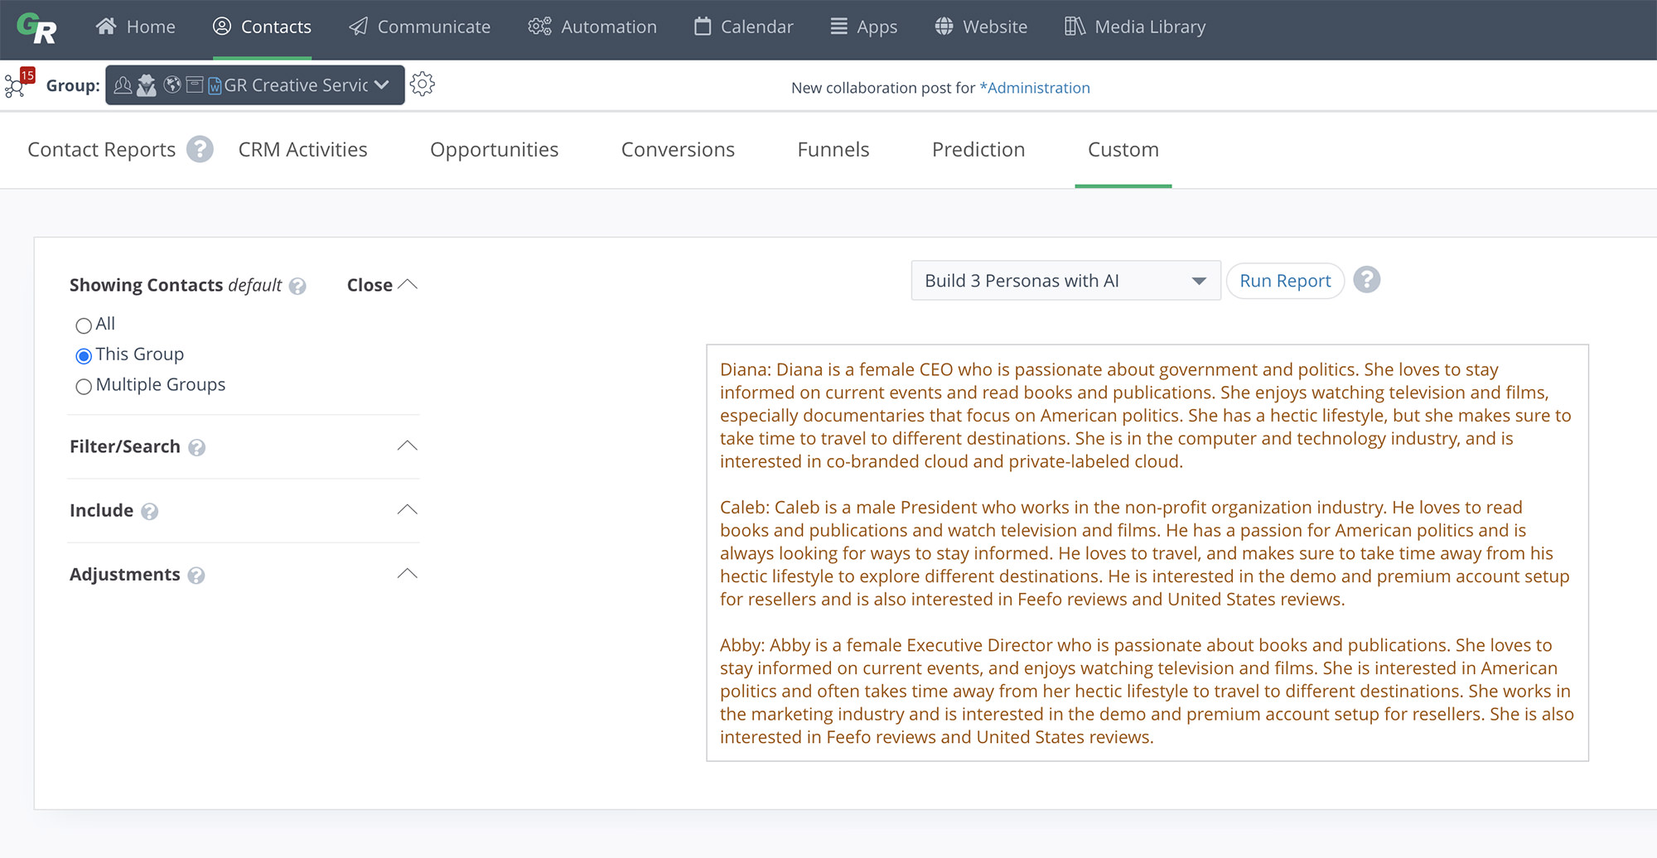
Task: Click the Home house icon
Action: [105, 27]
